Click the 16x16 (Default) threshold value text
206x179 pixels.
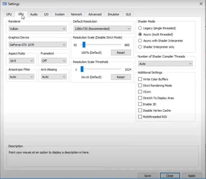(x=91, y=77)
